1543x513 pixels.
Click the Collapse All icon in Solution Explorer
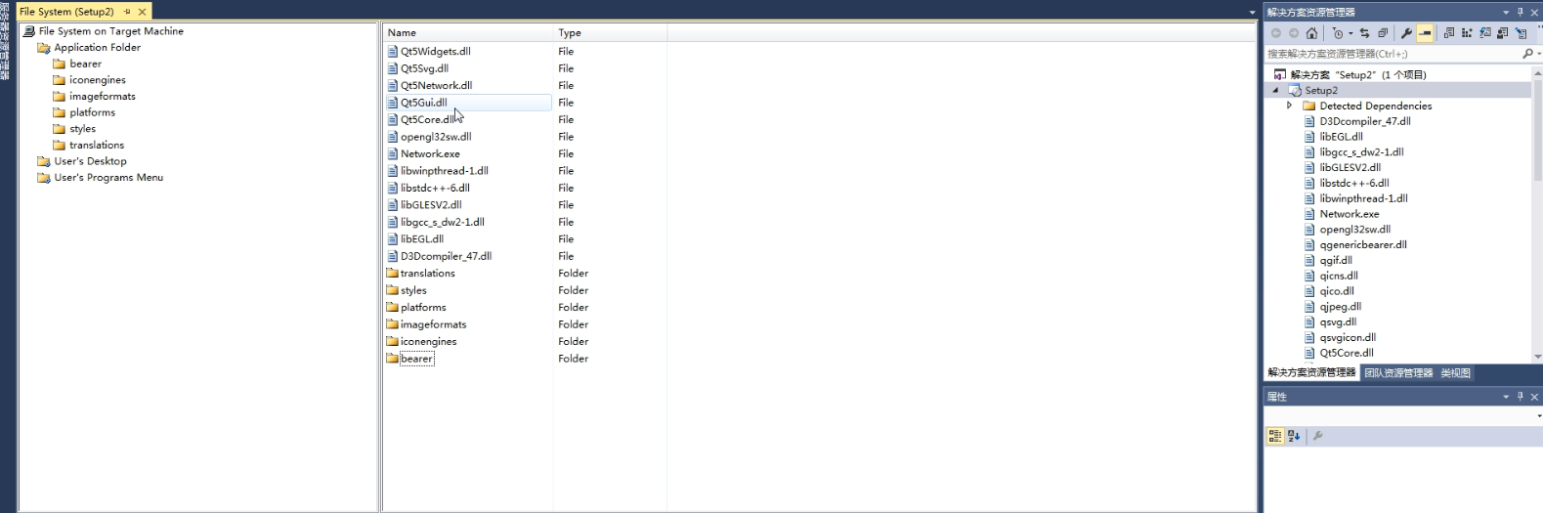pyautogui.click(x=1383, y=33)
